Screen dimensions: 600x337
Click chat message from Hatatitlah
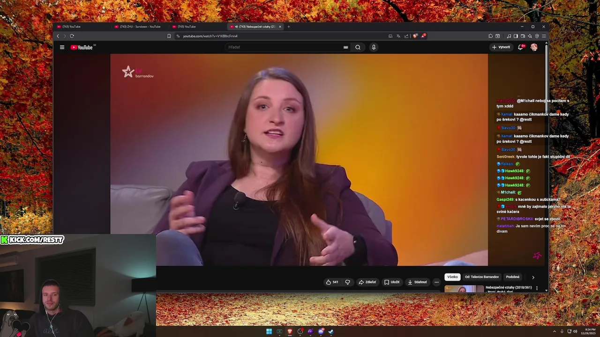[x=532, y=228]
